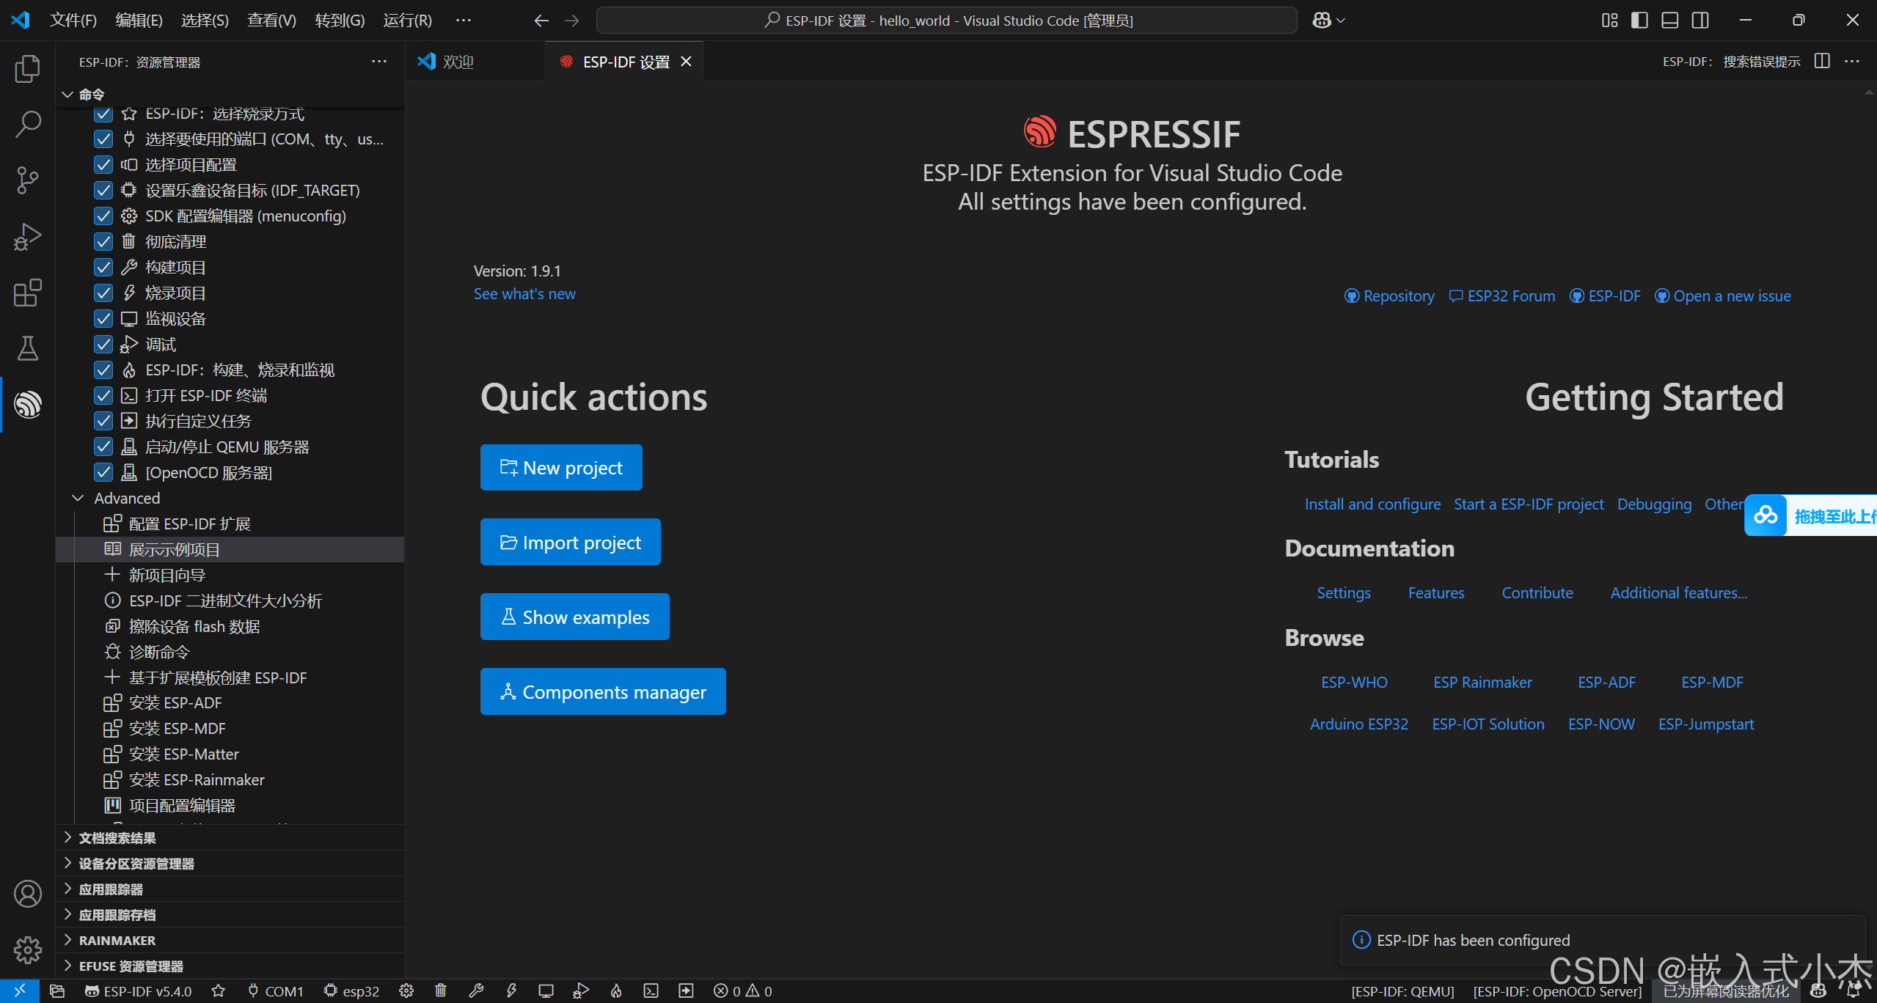Viewport: 1877px width, 1003px height.
Task: Open the 运行(R) menu
Action: tap(407, 21)
